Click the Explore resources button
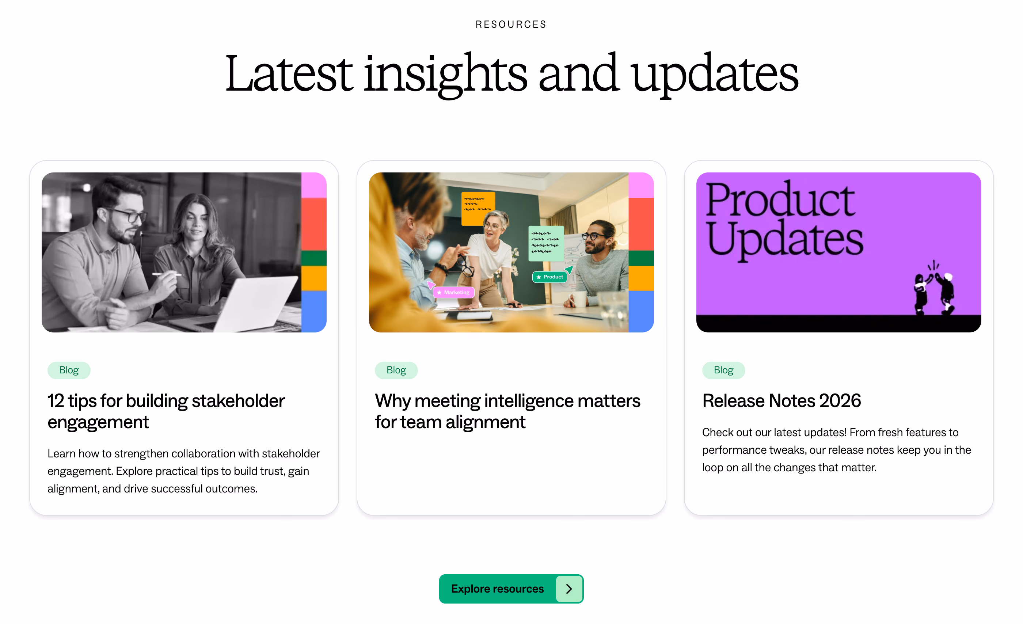The image size is (1023, 624). [511, 589]
